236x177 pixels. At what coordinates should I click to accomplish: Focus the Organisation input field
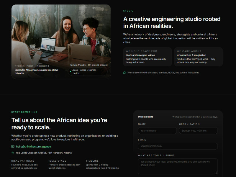(198, 131)
